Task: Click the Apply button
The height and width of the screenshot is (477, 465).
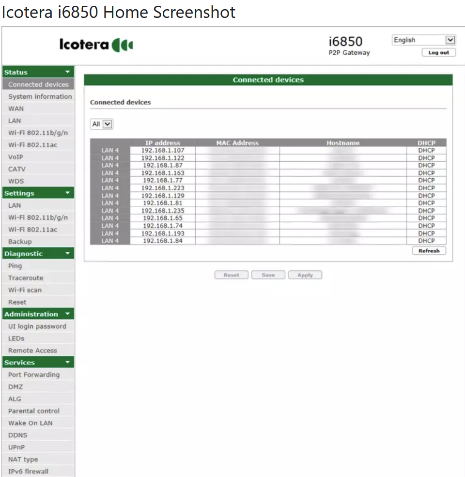Action: 305,275
